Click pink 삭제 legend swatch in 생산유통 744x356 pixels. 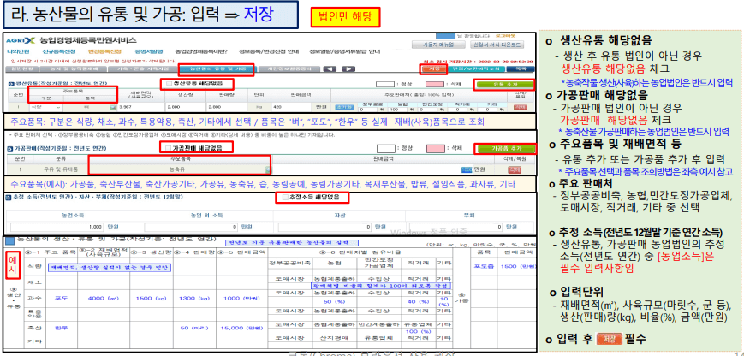click(x=435, y=85)
